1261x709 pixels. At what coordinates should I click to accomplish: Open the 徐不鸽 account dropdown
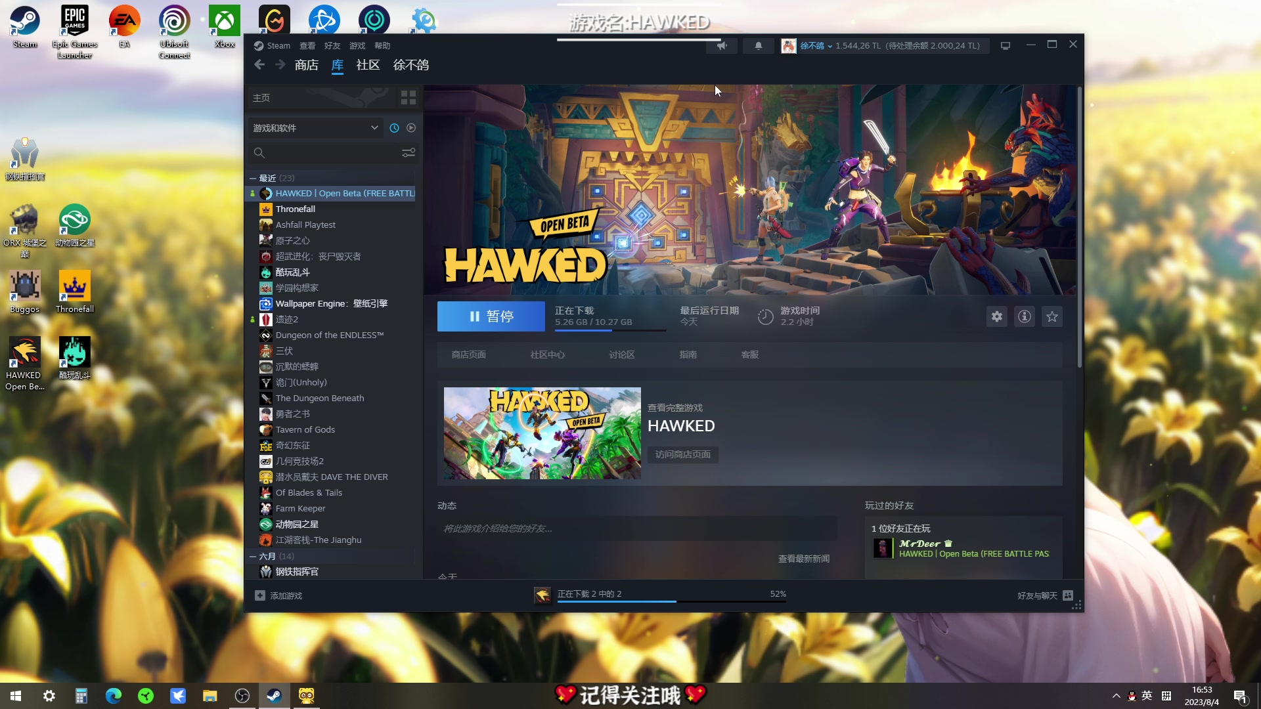tap(816, 46)
